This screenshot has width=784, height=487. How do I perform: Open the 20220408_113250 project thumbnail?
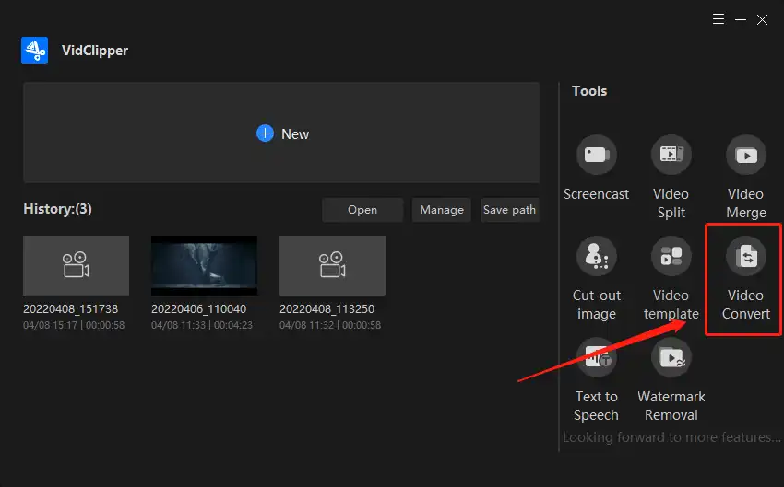point(332,265)
